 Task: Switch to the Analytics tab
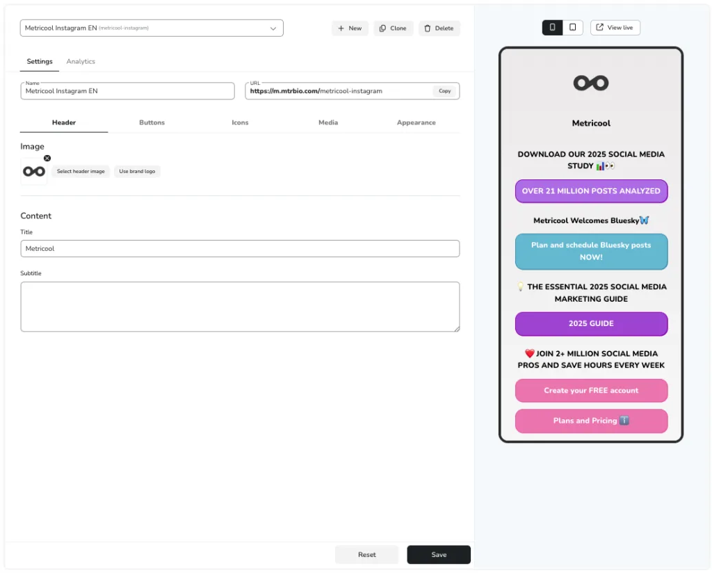coord(81,62)
